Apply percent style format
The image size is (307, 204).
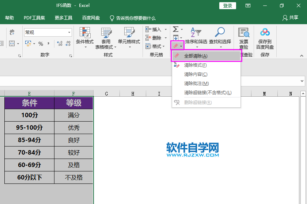click(x=41, y=44)
